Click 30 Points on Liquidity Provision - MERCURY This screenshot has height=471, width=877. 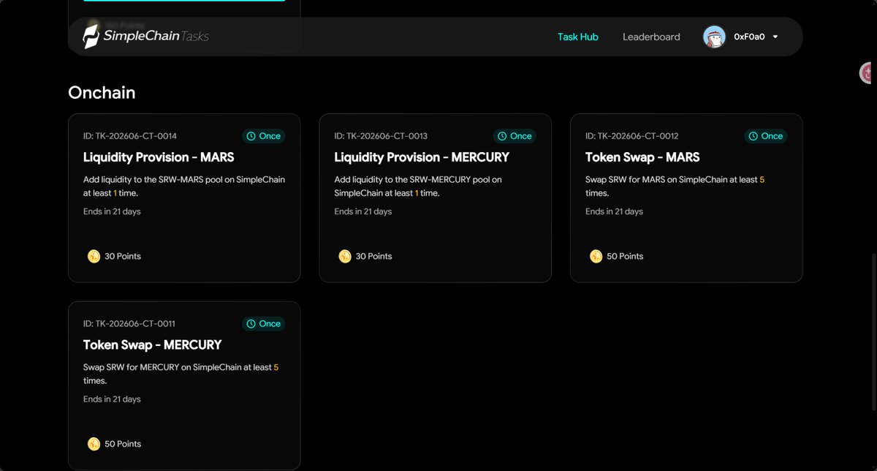[373, 257]
